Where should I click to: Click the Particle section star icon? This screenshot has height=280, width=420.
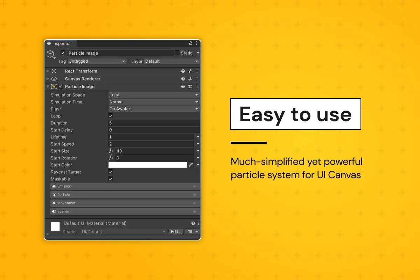[54, 195]
